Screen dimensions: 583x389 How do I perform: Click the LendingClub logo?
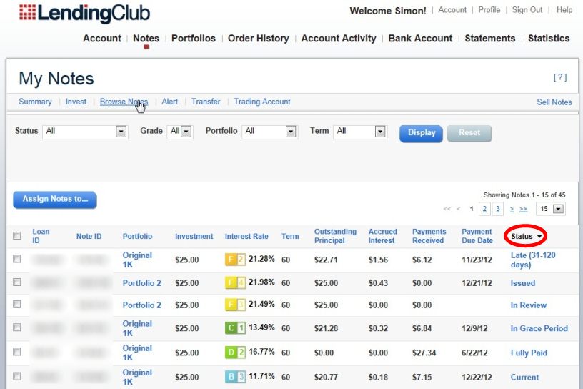point(84,13)
